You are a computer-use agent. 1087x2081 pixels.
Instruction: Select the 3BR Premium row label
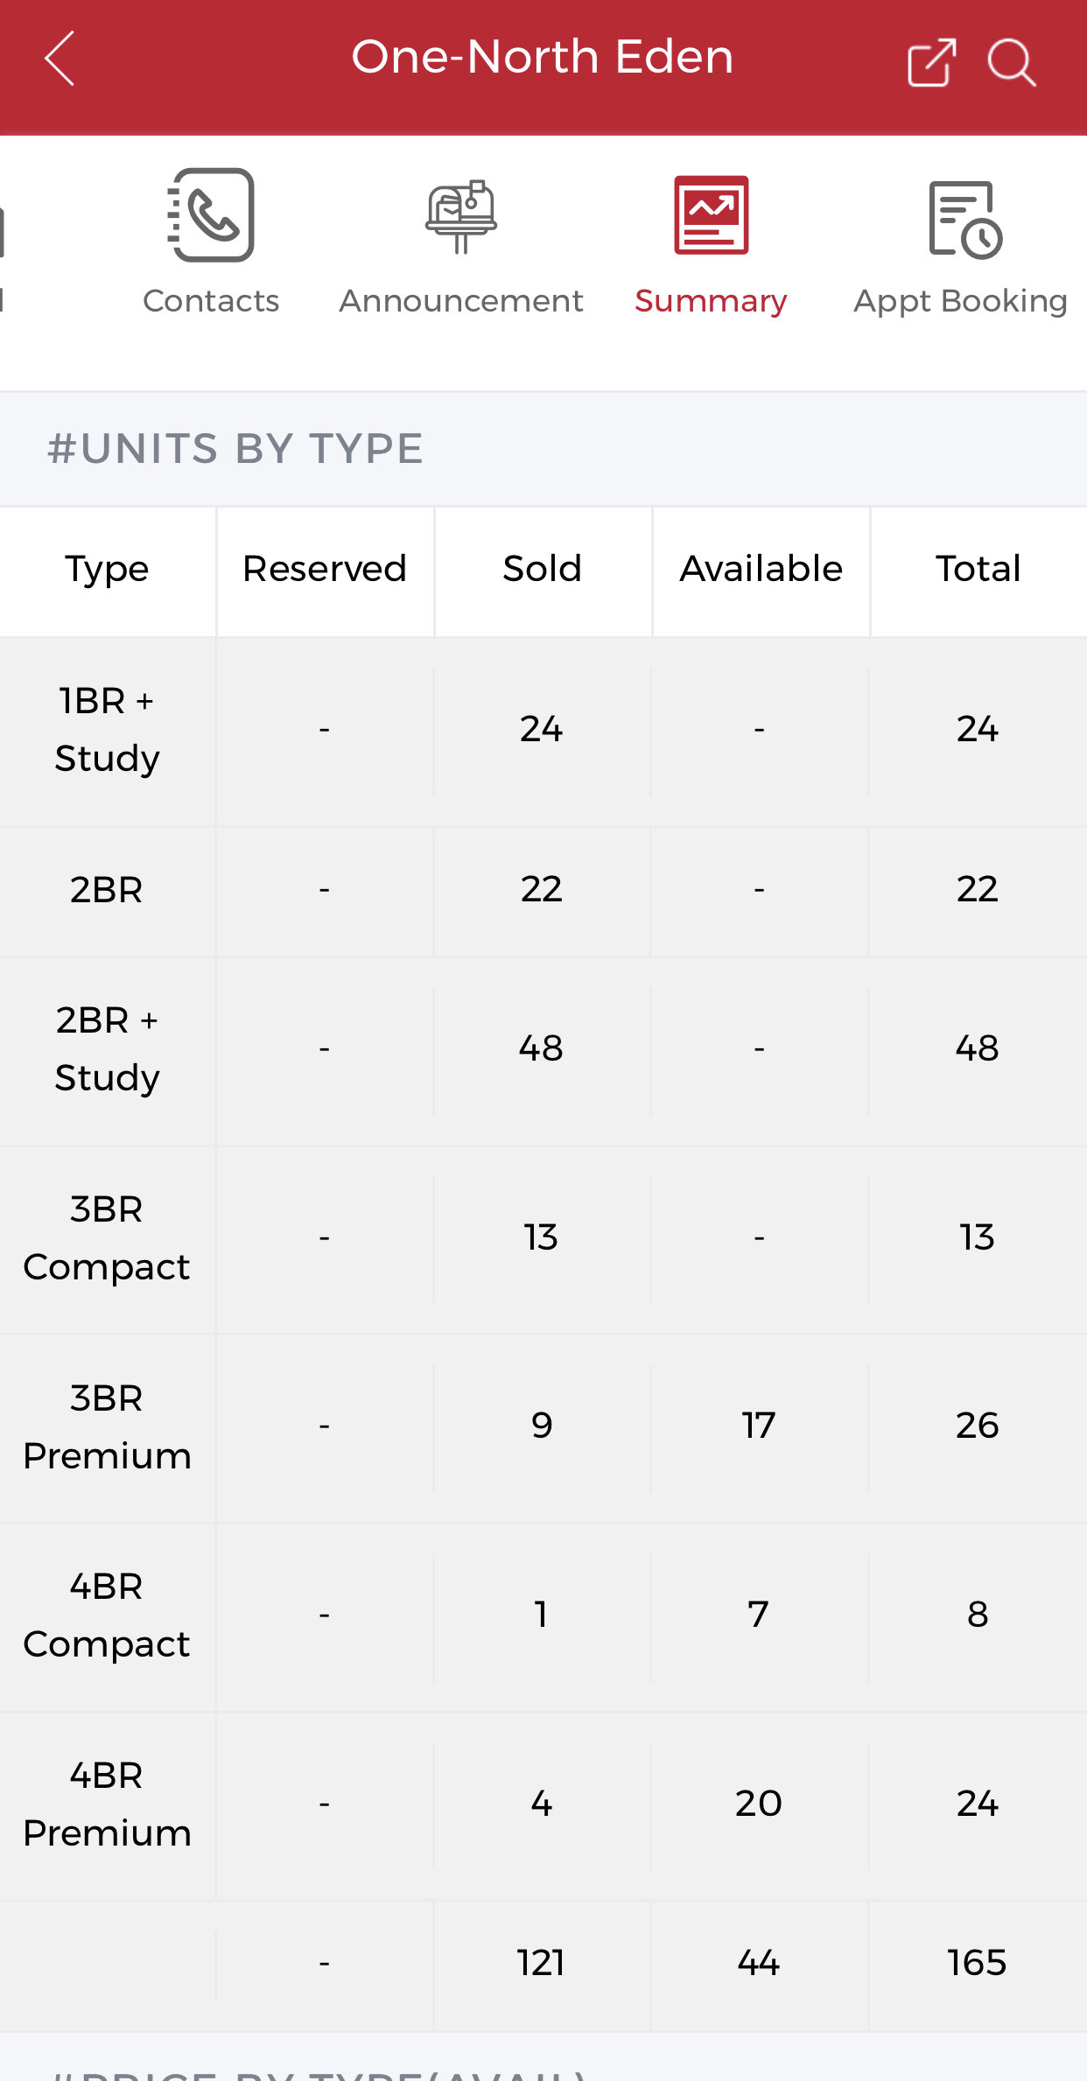click(x=107, y=1426)
